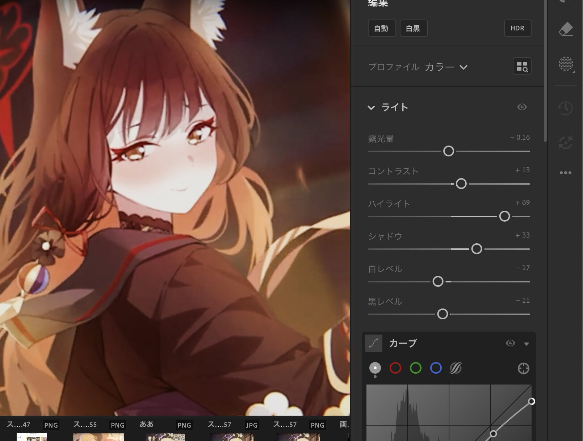Viewport: 583px width, 441px height.
Task: Select the red curve channel
Action: point(395,368)
